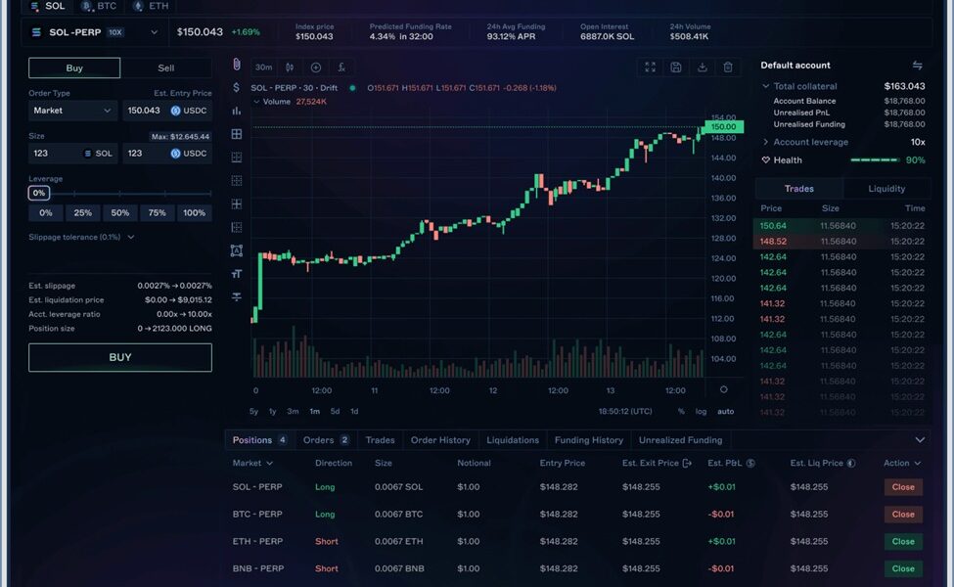
Task: Open the indicators panel via fx icon
Action: coord(340,68)
